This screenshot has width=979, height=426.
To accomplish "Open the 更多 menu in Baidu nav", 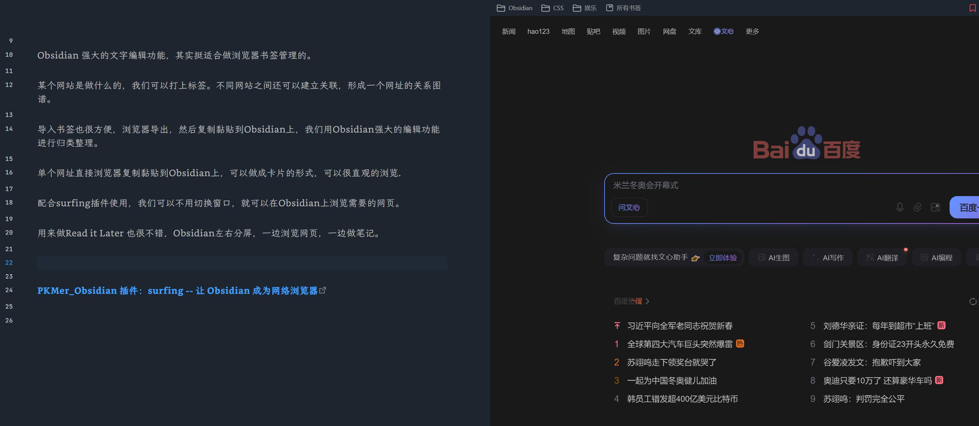I will tap(752, 31).
